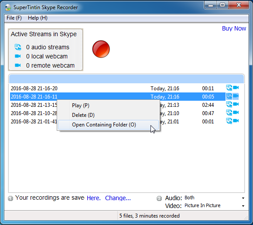The height and width of the screenshot is (225, 253).
Task: Click the Change... folder link
Action: 118,198
